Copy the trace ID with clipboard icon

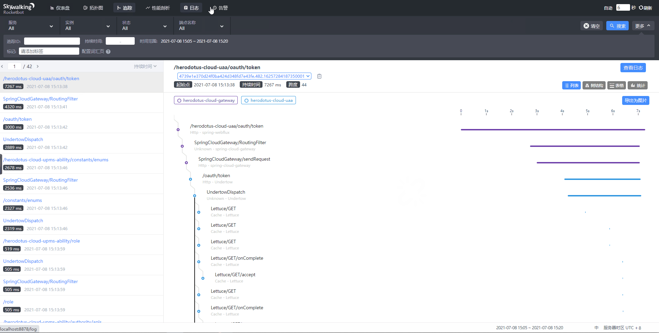[x=319, y=76]
